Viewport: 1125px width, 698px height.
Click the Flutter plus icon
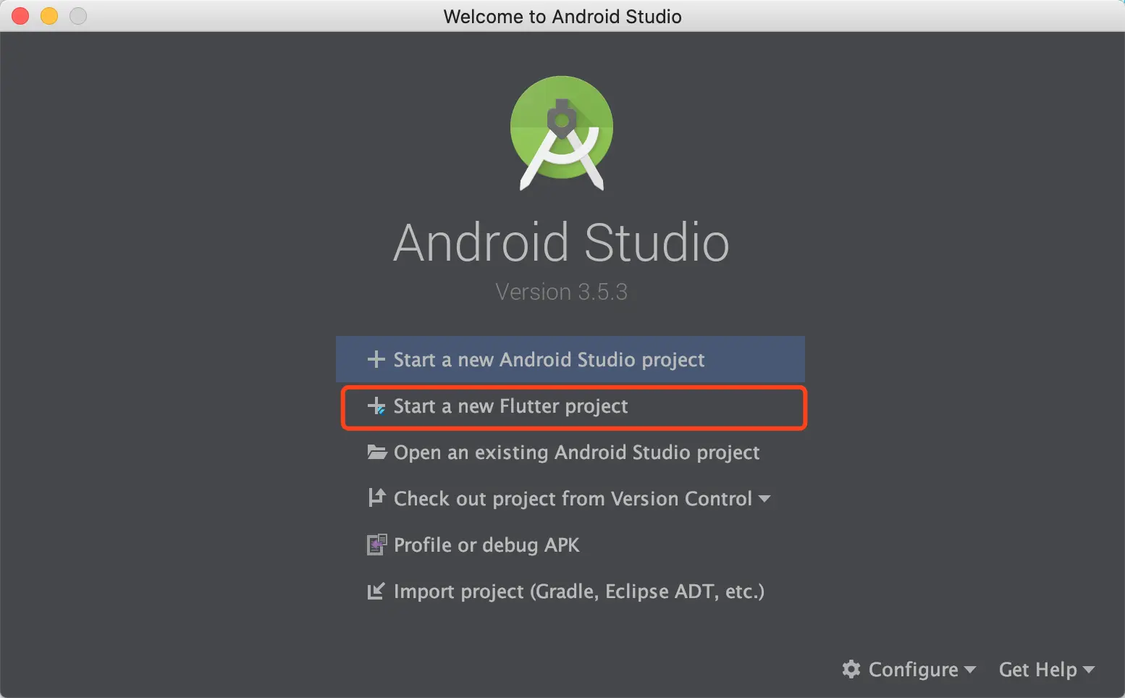[376, 406]
